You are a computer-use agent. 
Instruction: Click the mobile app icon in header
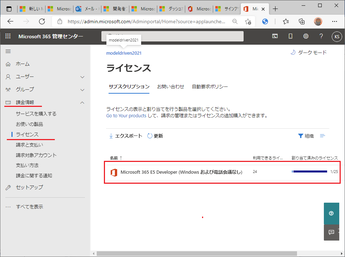tap(291, 36)
